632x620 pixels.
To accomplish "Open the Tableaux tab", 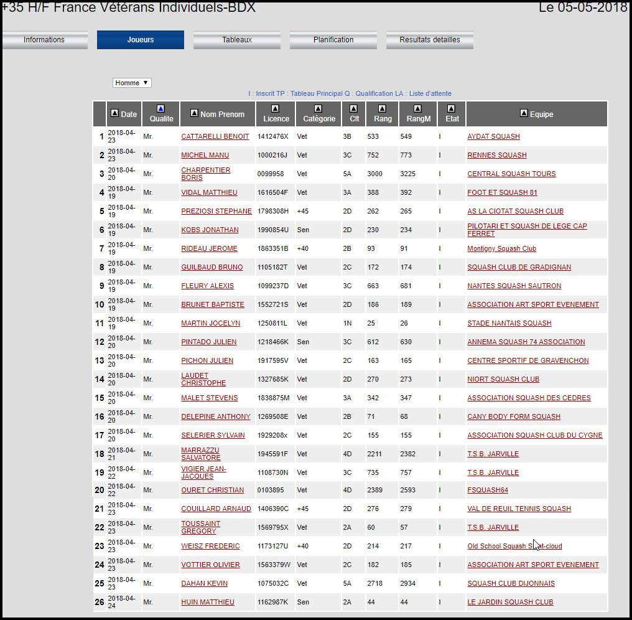I will tap(237, 40).
